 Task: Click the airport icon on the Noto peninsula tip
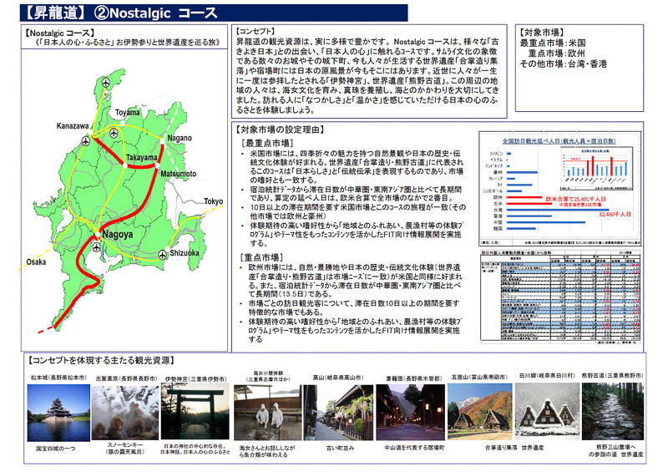pyautogui.click(x=106, y=82)
